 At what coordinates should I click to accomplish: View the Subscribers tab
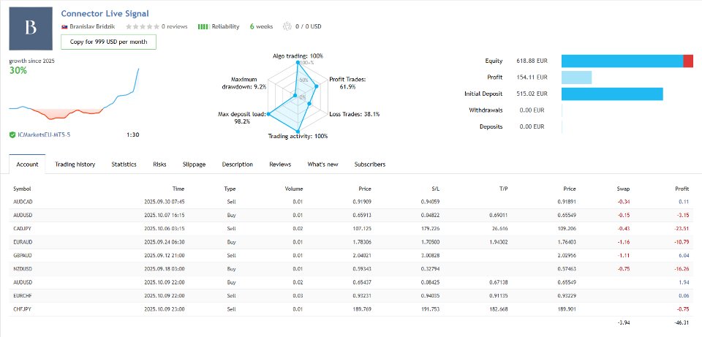[x=369, y=164]
